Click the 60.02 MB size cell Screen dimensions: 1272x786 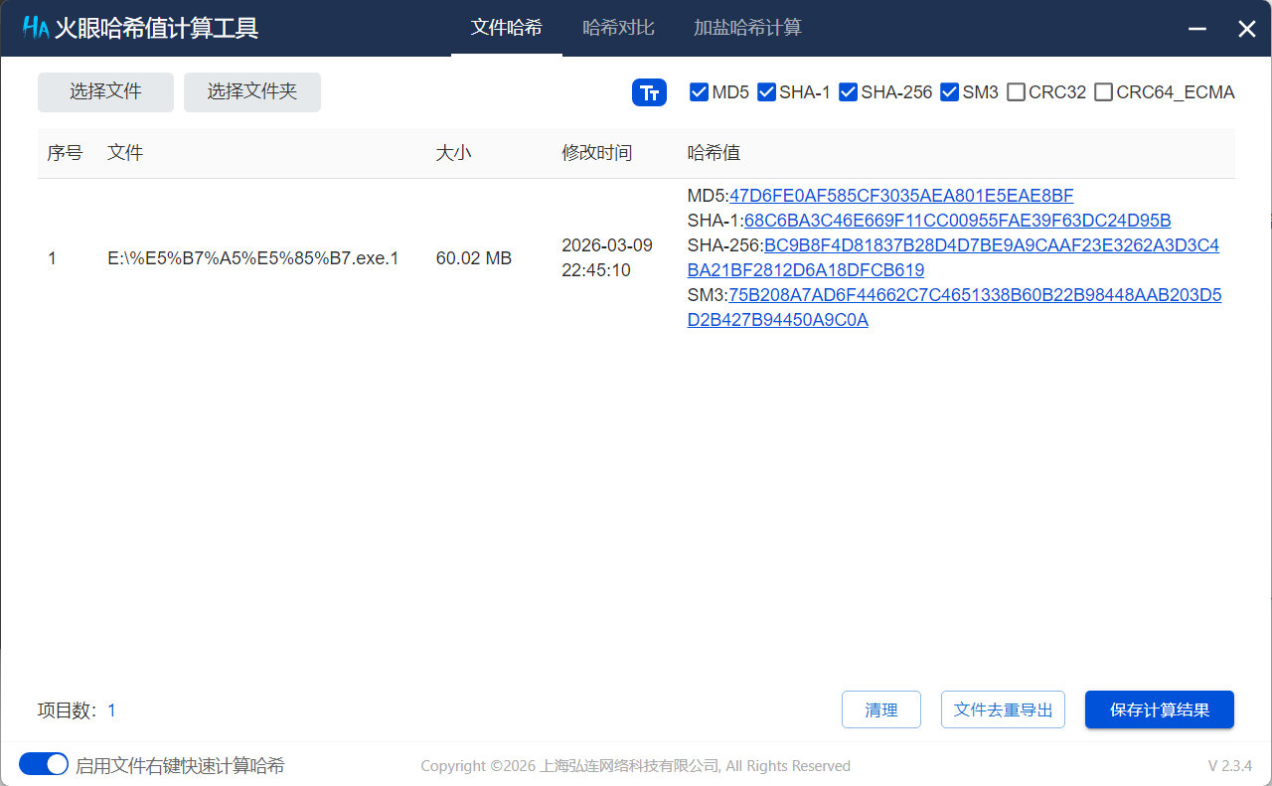474,258
